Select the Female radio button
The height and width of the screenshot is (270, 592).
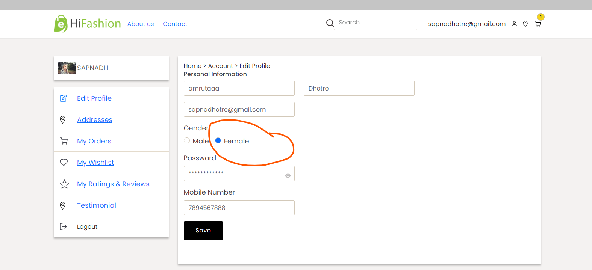[x=218, y=141]
